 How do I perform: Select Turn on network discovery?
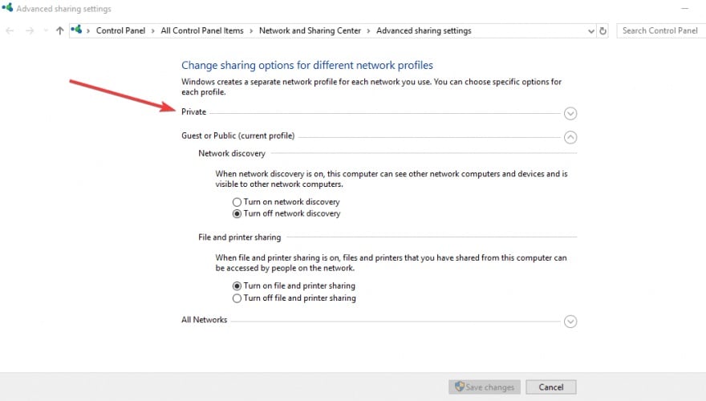point(237,202)
